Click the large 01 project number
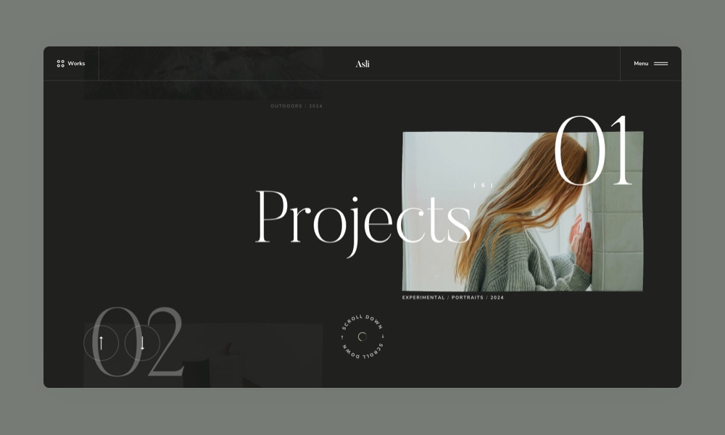 tap(594, 152)
